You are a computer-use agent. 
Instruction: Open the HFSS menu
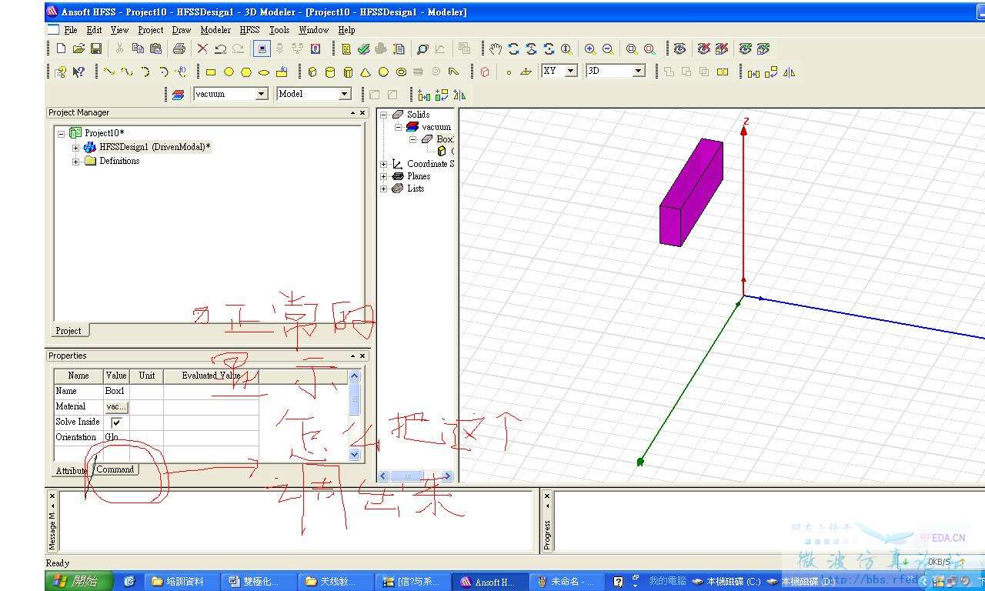click(x=250, y=30)
